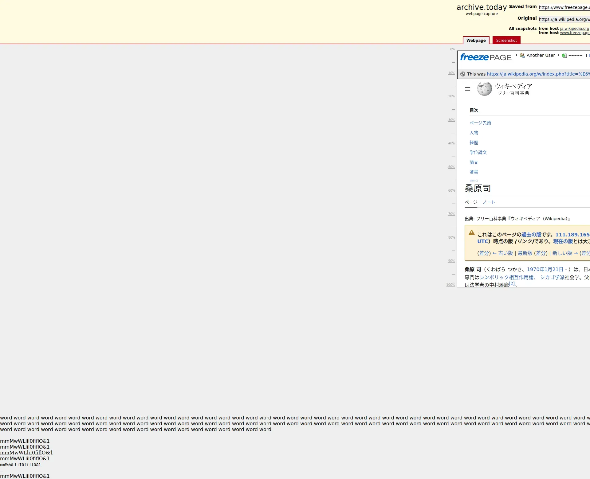Click the green checkmark document icon
Image resolution: width=590 pixels, height=479 pixels.
564,55
